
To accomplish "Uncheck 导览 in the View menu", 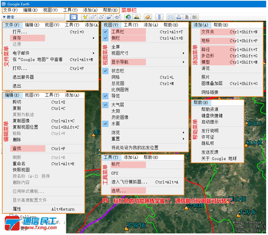I will pos(105,96).
